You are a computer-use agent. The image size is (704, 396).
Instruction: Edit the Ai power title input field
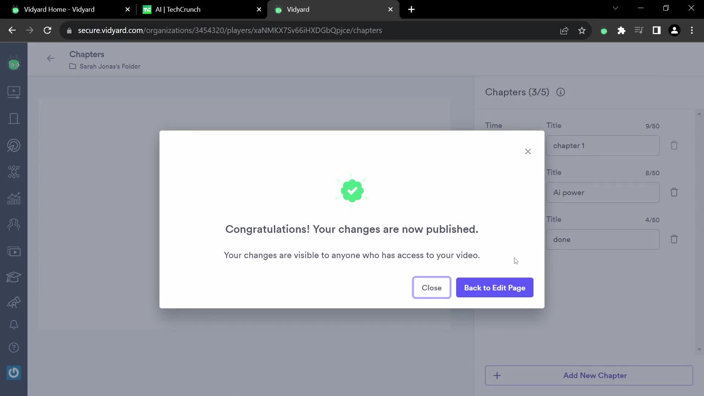604,192
